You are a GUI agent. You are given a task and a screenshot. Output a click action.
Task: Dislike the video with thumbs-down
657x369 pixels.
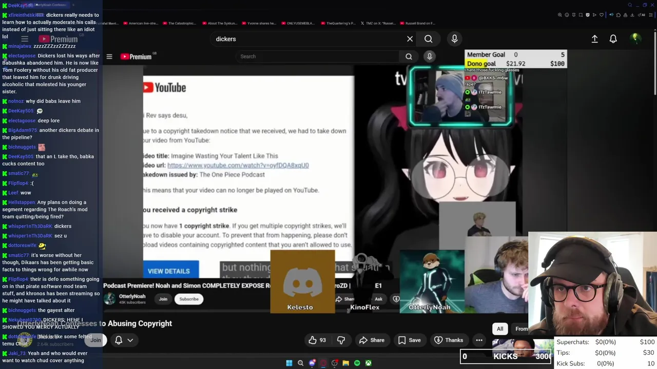pyautogui.click(x=341, y=340)
